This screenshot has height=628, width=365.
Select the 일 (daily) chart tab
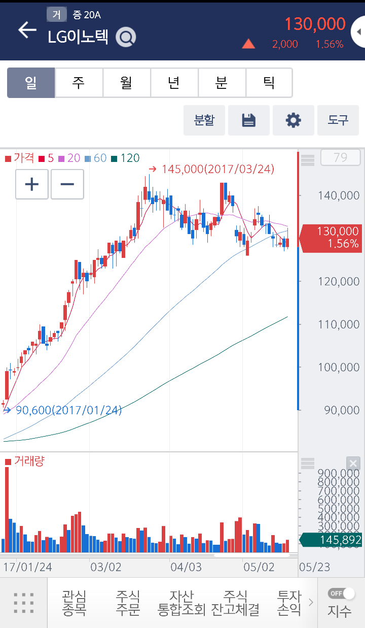point(31,83)
